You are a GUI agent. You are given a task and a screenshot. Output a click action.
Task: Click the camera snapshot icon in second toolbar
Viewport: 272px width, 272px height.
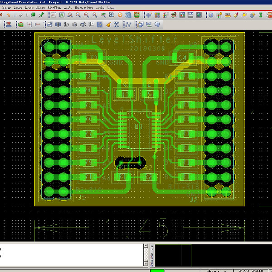(75, 24)
